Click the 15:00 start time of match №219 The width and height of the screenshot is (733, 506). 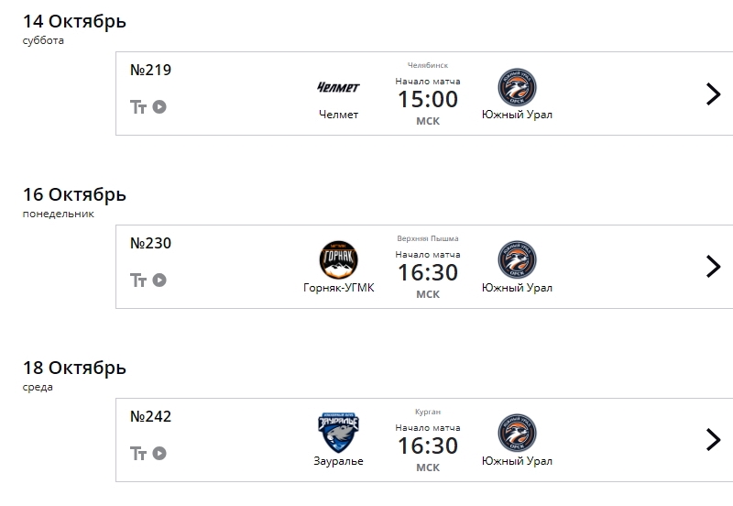[x=428, y=99]
